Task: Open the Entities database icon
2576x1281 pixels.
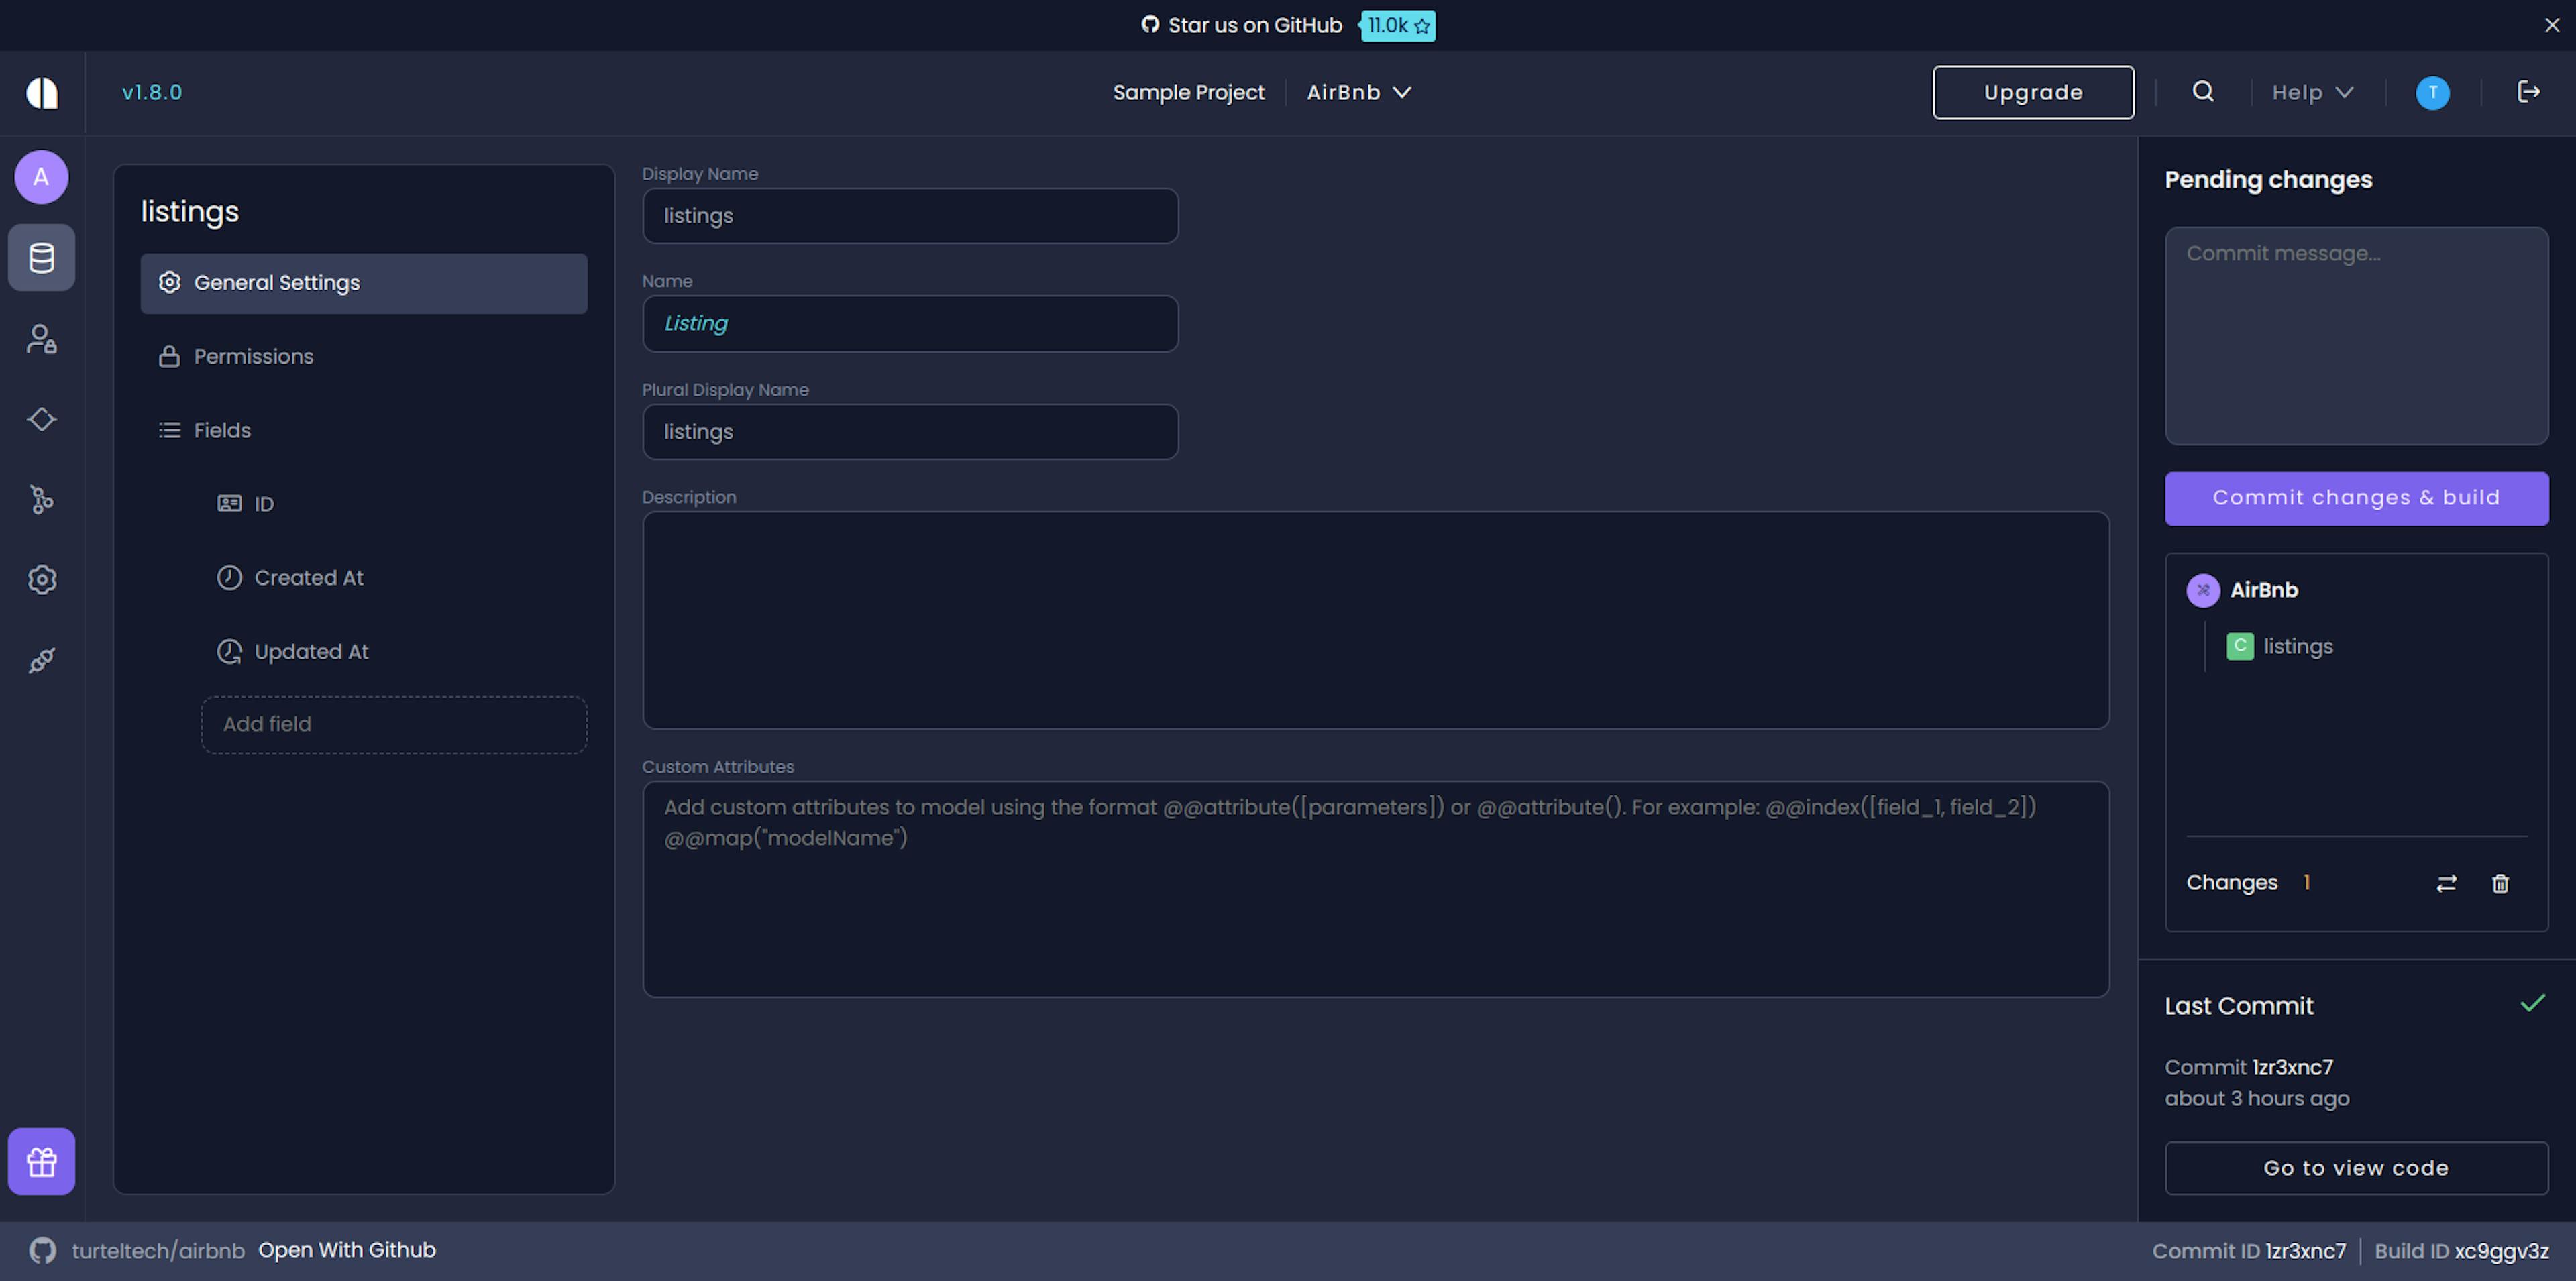Action: (42, 258)
